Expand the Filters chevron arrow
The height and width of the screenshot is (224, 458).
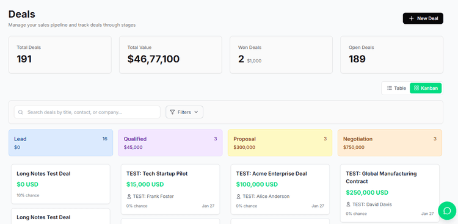tap(196, 112)
